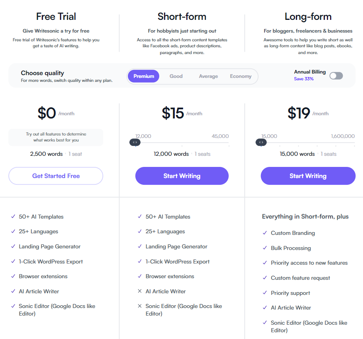Click the checkmark beside Priority support

[265, 293]
